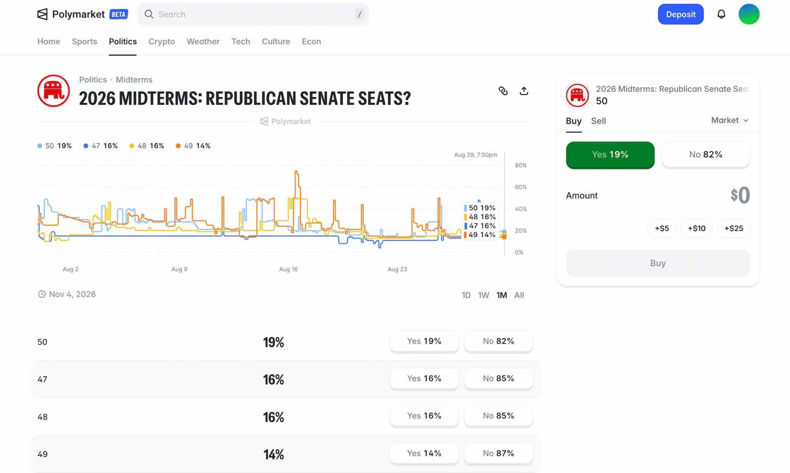The width and height of the screenshot is (790, 473).
Task: Click the orange 49 legend dot
Action: [x=178, y=146]
